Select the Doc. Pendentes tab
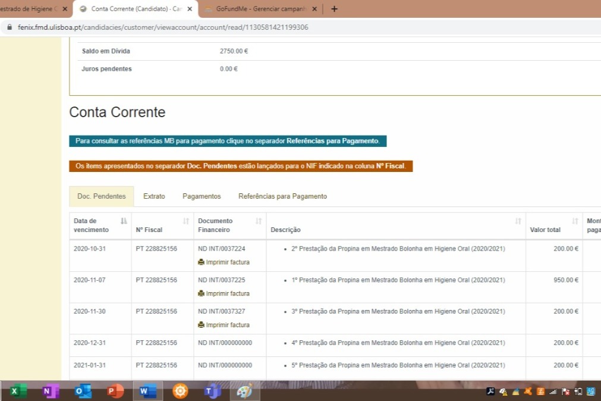The width and height of the screenshot is (601, 401). click(102, 196)
